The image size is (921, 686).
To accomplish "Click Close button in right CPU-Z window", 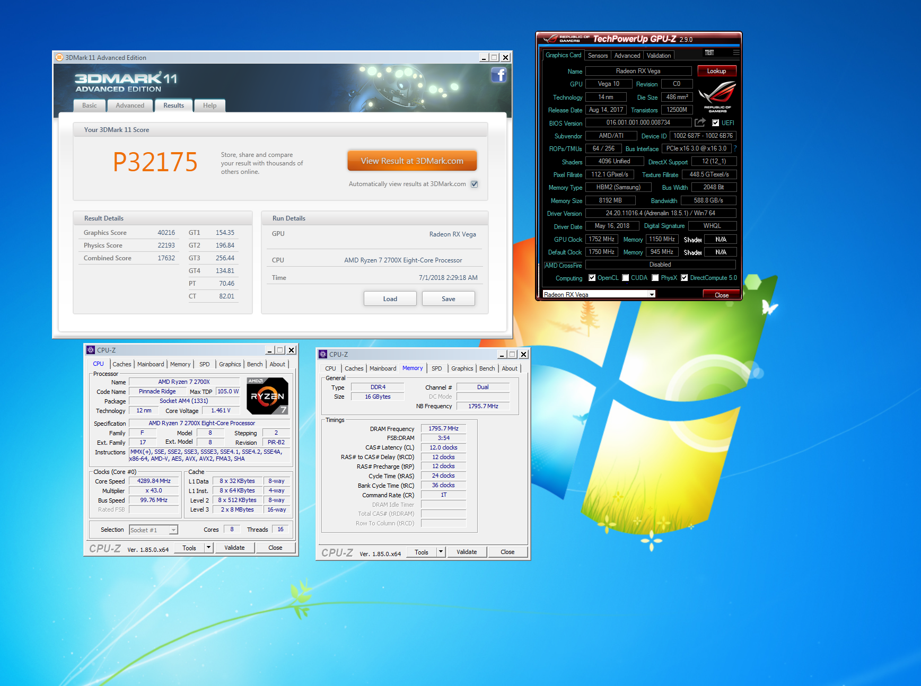I will (507, 552).
